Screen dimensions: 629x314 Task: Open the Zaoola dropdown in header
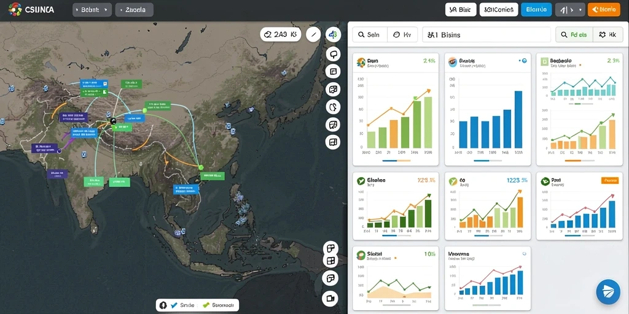(x=134, y=10)
